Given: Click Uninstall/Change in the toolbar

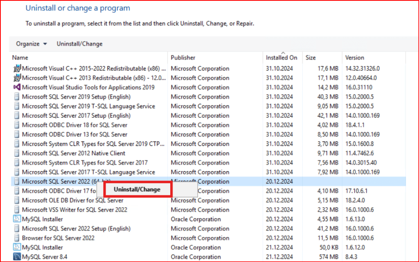Looking at the screenshot, I should click(79, 44).
